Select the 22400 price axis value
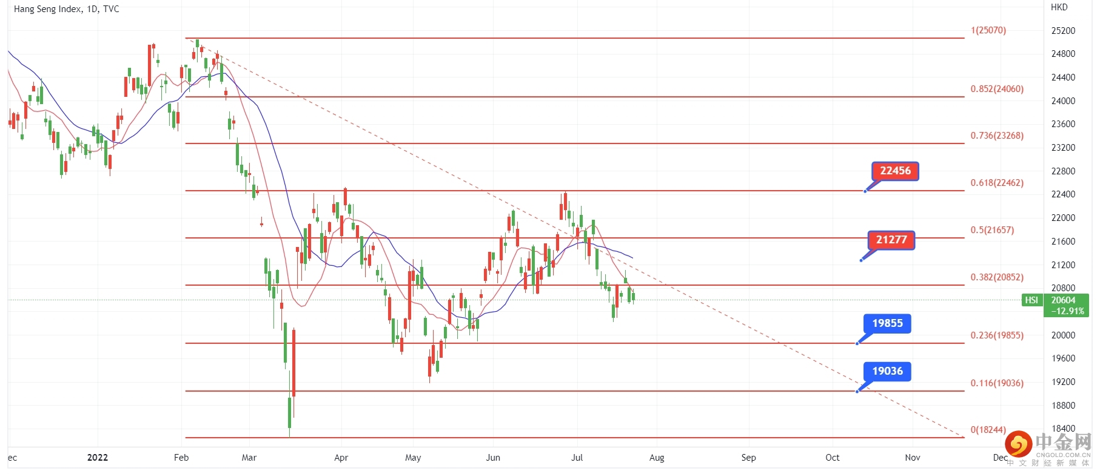This screenshot has height=474, width=1100. pos(1063,194)
